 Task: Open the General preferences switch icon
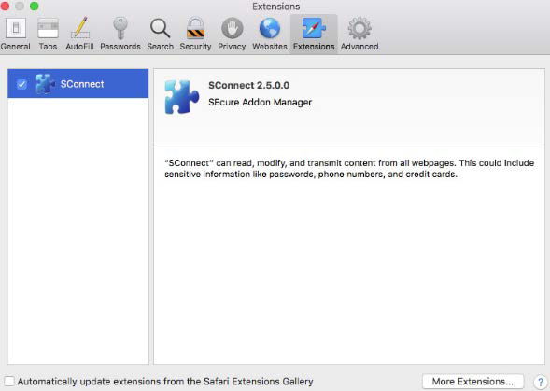(x=16, y=28)
